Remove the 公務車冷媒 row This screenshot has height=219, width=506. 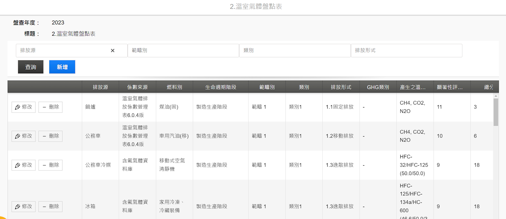(51, 165)
